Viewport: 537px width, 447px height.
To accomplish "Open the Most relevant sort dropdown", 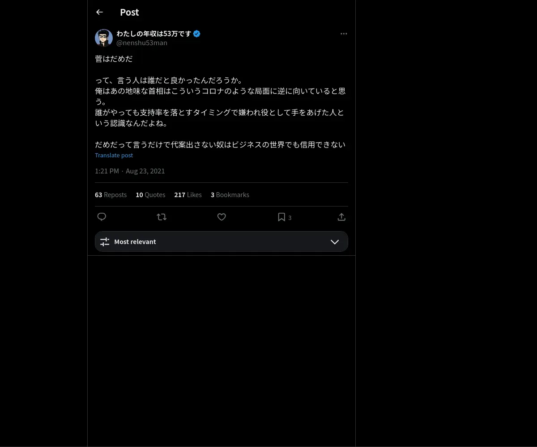I will pos(222,241).
